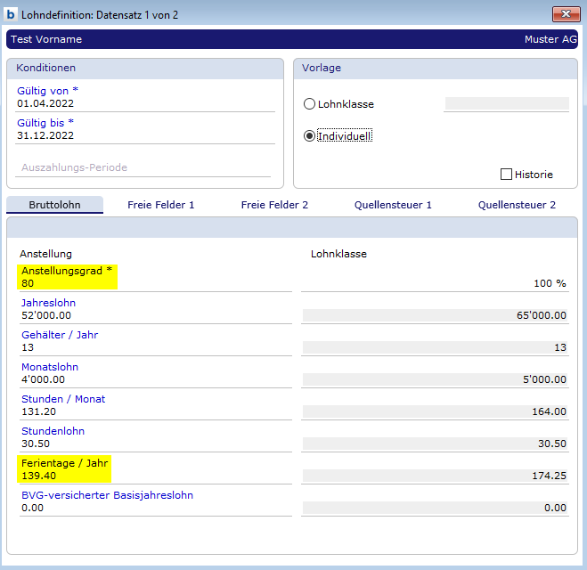Screen dimensions: 587x570
Task: Select the Lohnklasse radio button
Action: point(309,104)
